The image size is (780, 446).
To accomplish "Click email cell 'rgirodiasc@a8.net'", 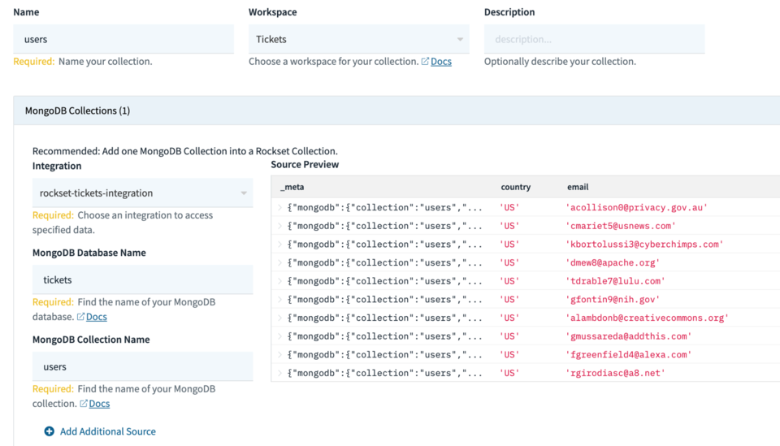I will click(615, 373).
